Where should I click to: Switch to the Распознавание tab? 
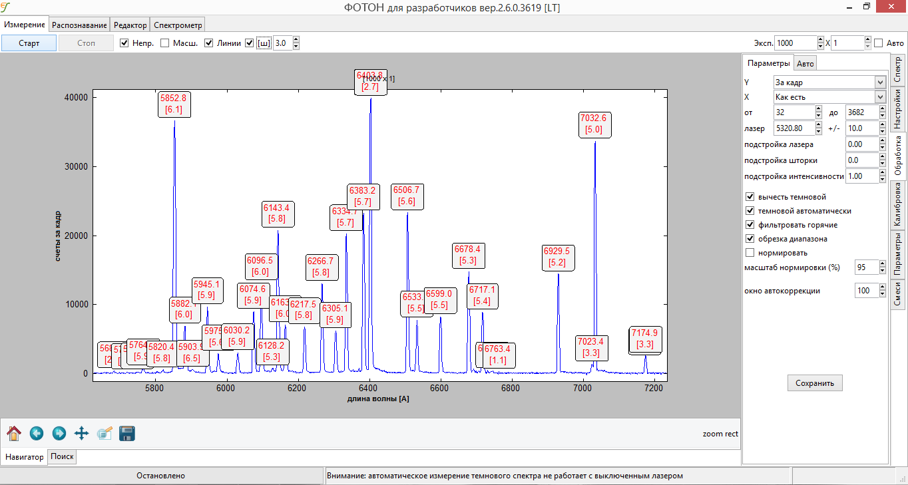point(80,25)
